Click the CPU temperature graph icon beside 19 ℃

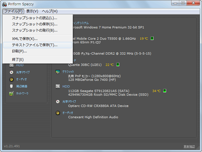[152, 38]
